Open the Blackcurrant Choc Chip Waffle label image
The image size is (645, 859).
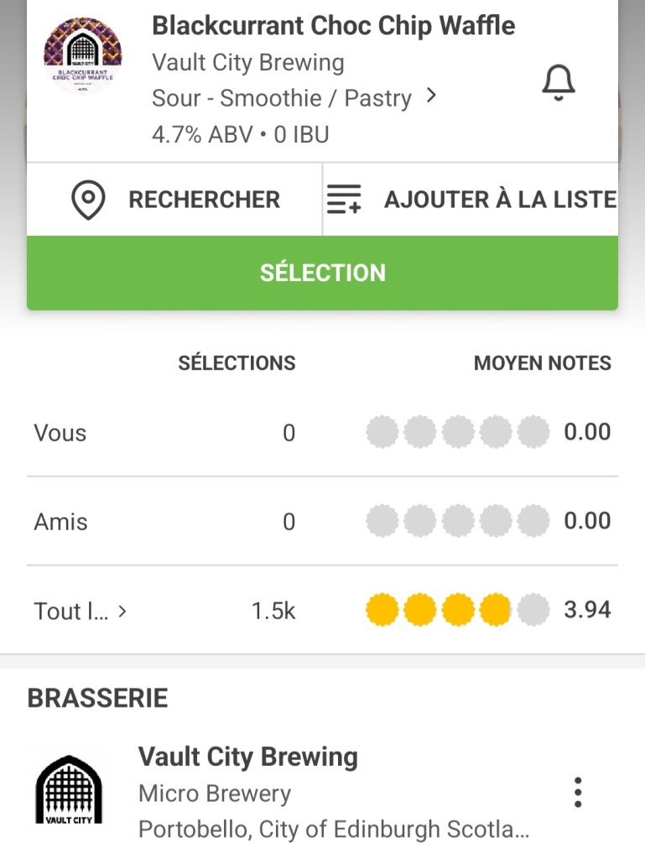[82, 57]
